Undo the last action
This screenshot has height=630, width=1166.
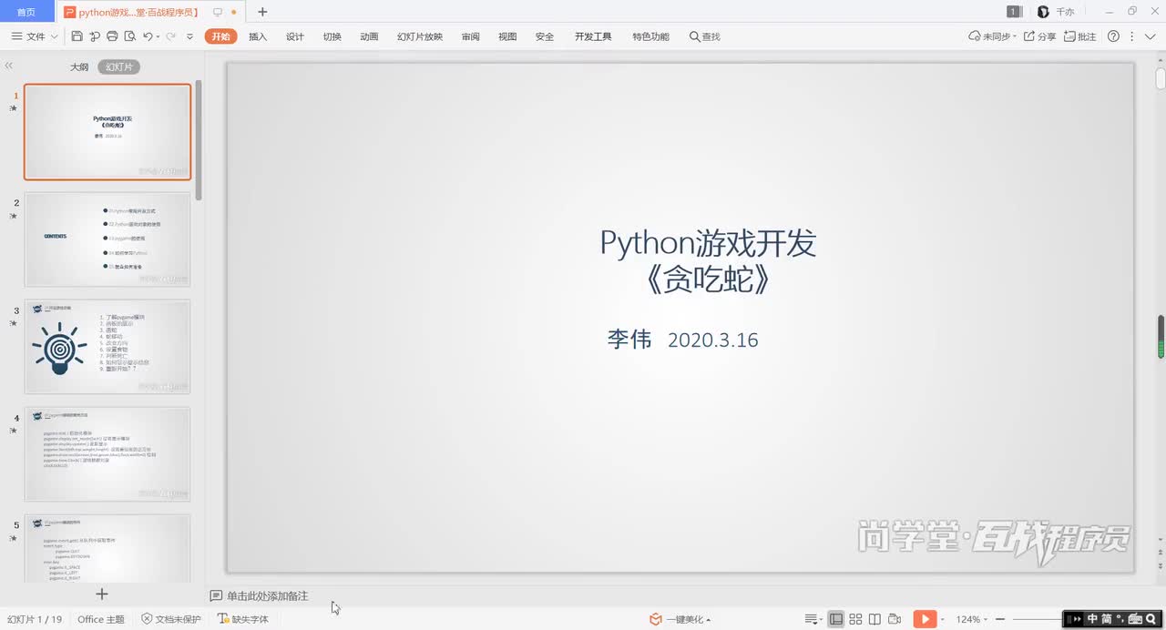point(148,36)
